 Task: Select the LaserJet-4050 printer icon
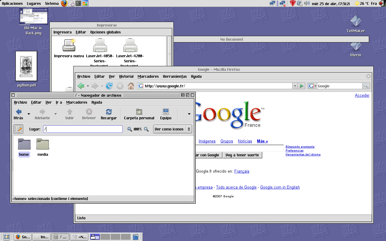pyautogui.click(x=100, y=45)
